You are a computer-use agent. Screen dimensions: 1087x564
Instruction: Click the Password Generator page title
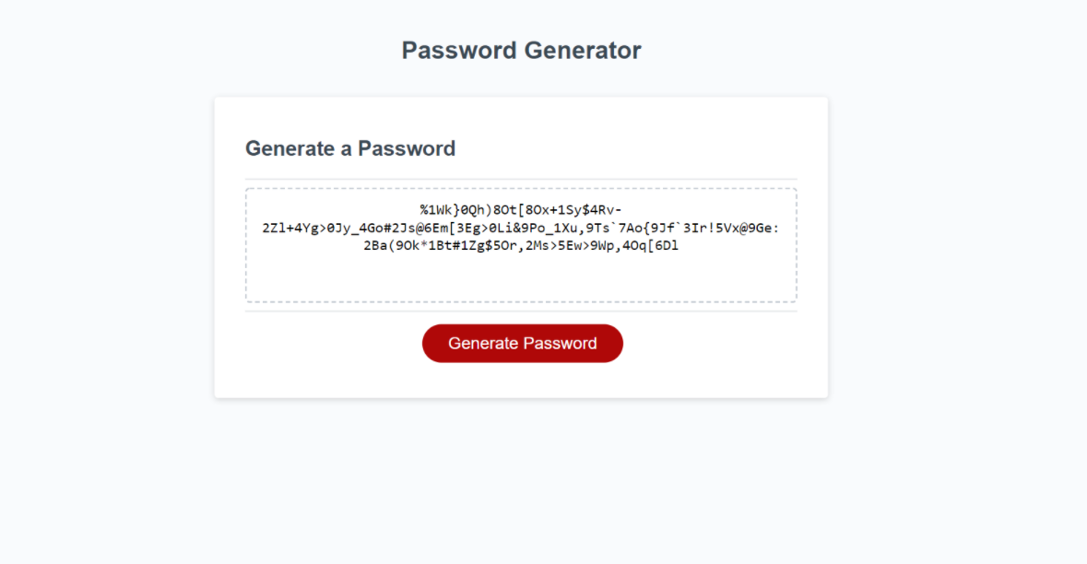pos(521,50)
